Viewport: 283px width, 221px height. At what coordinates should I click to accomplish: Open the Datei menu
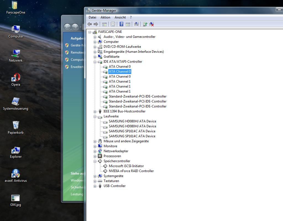pos(92,17)
